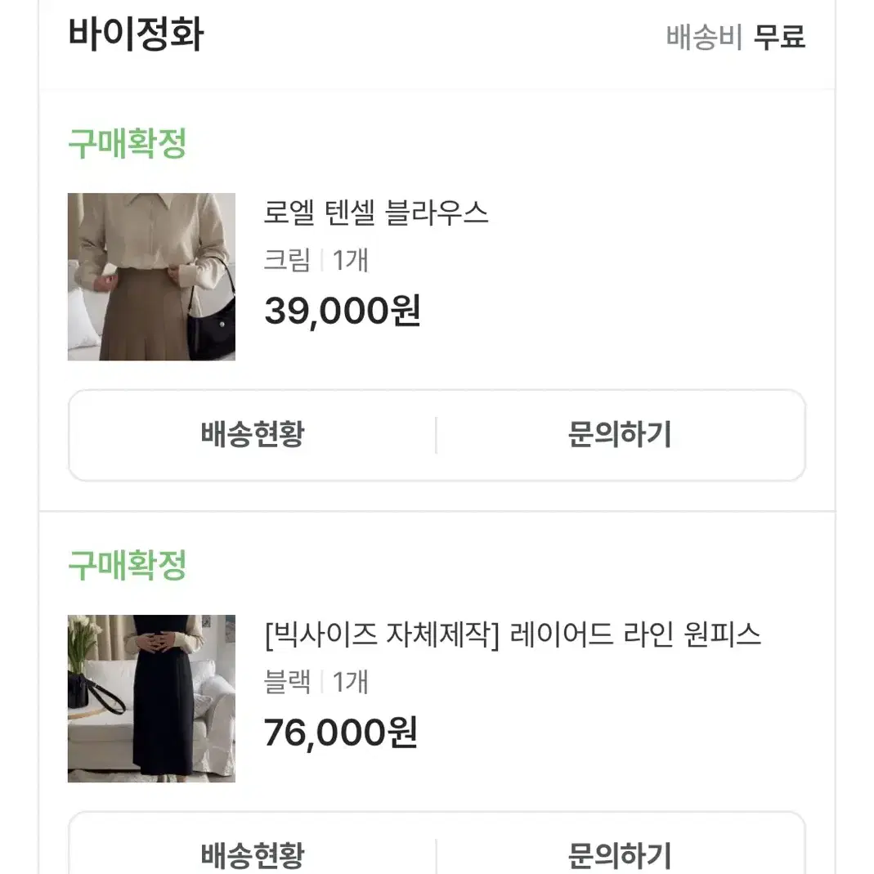Viewport: 874px width, 874px height.
Task: Tap 문의하기 for the blouse order
Action: (620, 435)
